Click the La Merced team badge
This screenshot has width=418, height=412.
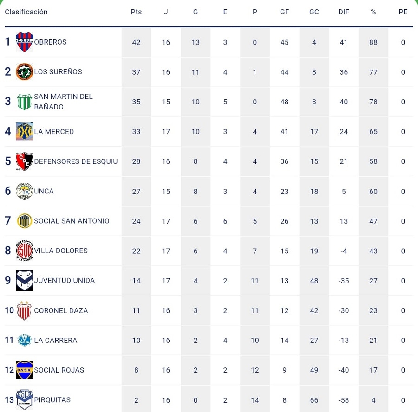(24, 131)
